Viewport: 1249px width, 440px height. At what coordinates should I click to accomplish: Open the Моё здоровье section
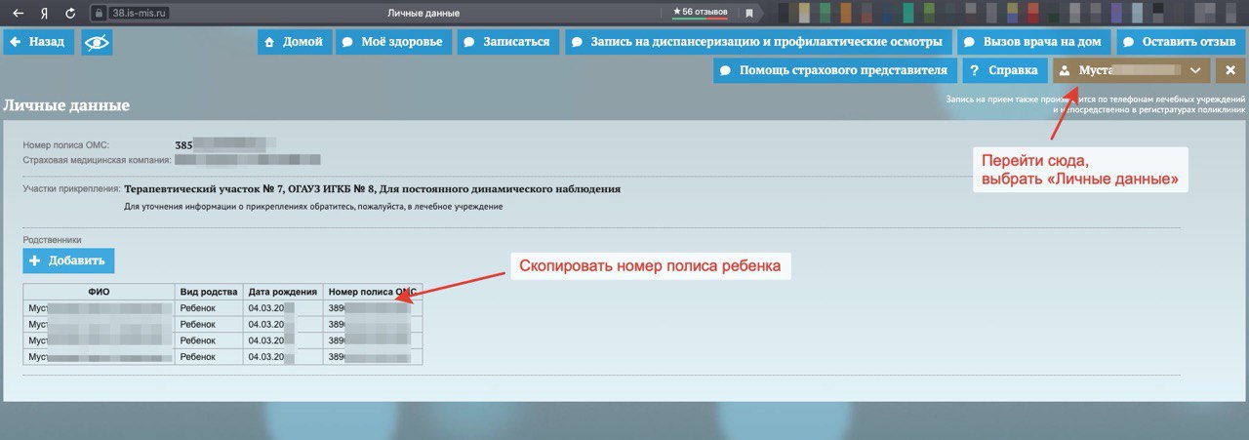(x=393, y=43)
